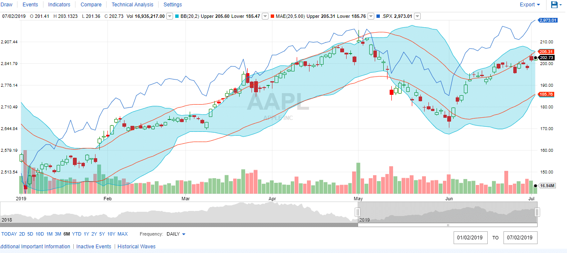The image size is (567, 253).
Task: Select the 3M time range
Action: 58,234
